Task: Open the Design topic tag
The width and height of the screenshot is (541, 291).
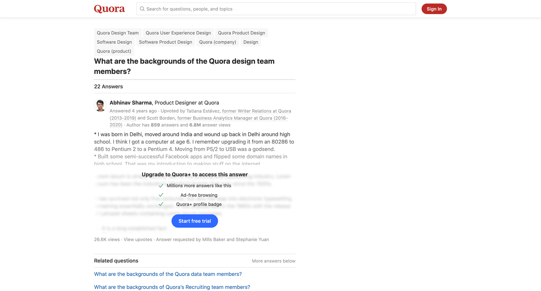Action: pos(250,42)
